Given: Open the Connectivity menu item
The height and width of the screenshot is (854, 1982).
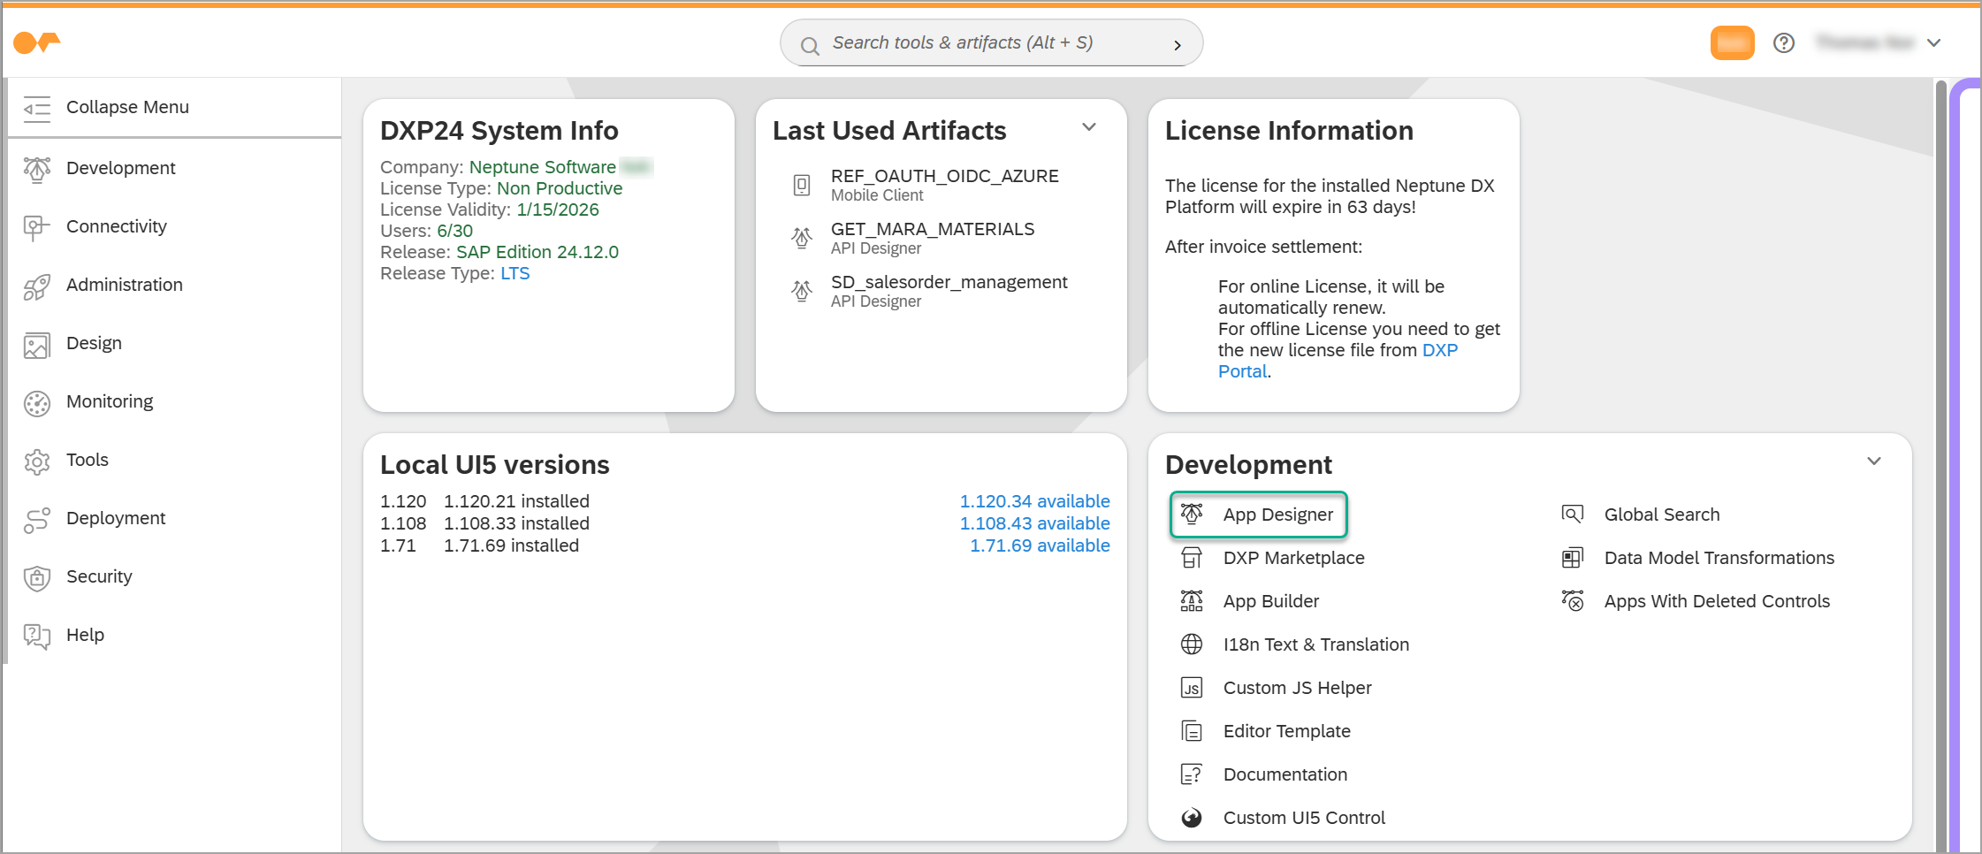Looking at the screenshot, I should (x=117, y=226).
